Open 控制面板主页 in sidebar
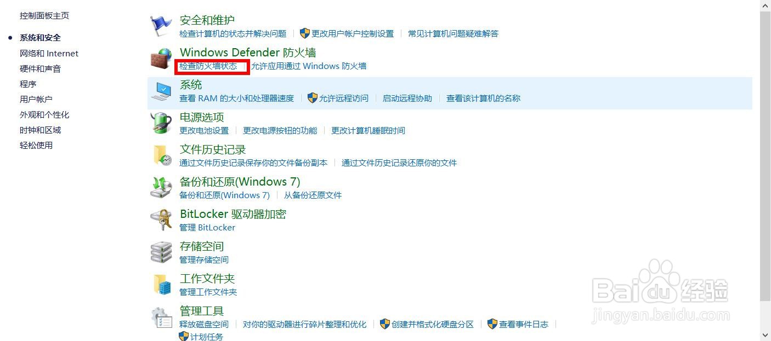Image resolution: width=771 pixels, height=341 pixels. click(44, 16)
